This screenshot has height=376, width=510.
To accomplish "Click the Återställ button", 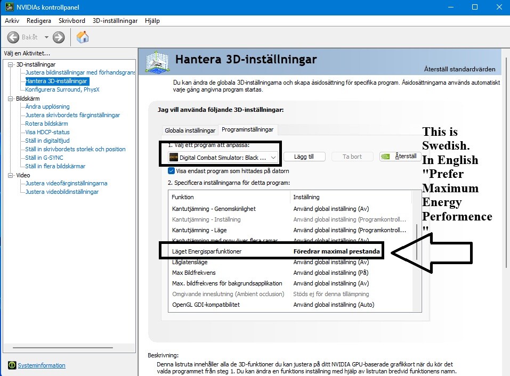I will pyautogui.click(x=400, y=157).
